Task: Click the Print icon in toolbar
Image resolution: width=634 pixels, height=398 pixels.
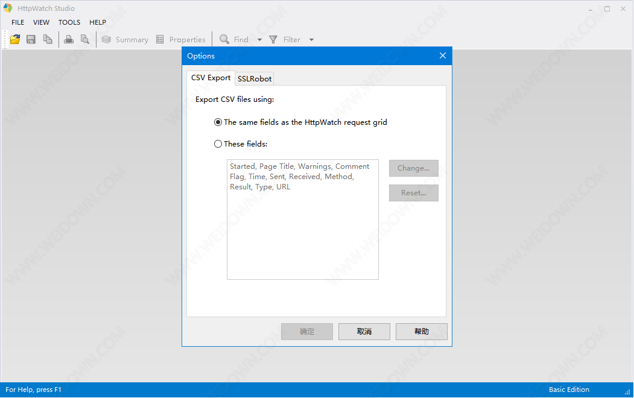Action: (69, 39)
